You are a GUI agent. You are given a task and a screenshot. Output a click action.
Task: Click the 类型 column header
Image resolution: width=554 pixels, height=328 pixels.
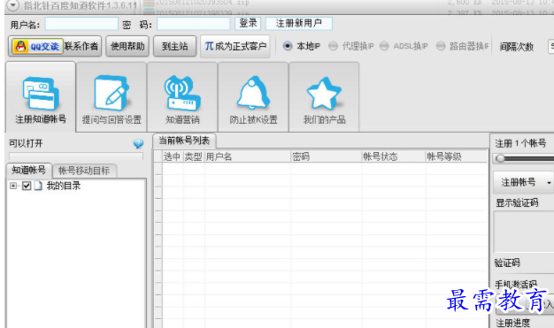(x=194, y=156)
